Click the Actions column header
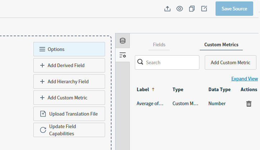The height and width of the screenshot is (150, 260). (249, 89)
